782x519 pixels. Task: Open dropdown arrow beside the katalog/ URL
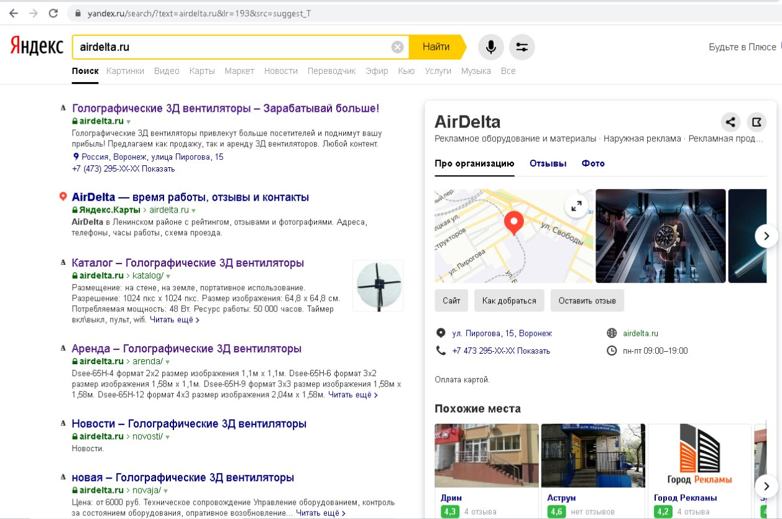click(x=168, y=276)
